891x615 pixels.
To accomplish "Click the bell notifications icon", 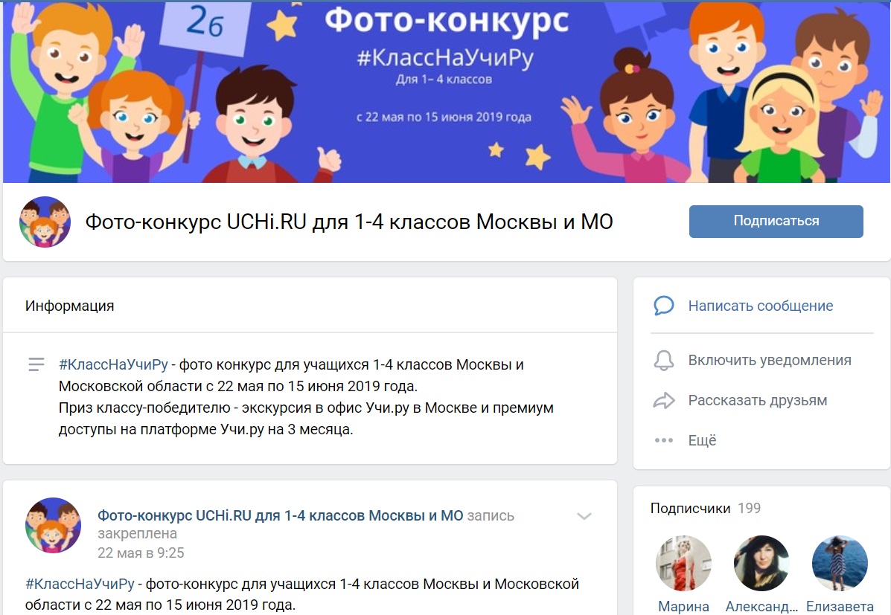I will 663,360.
